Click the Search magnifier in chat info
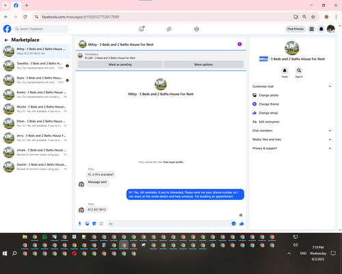The image size is (342, 274). [x=299, y=71]
